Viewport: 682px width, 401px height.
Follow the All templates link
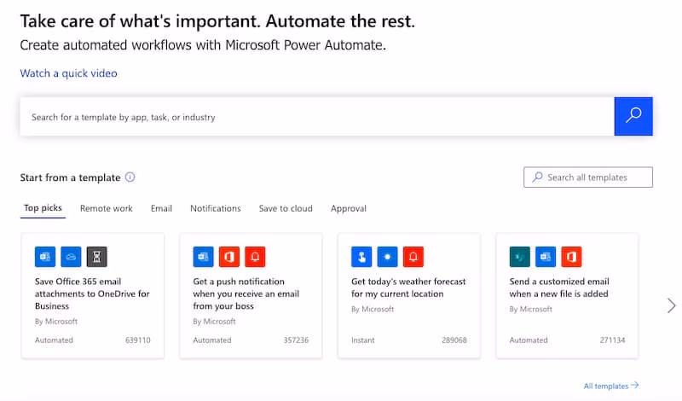[610, 386]
